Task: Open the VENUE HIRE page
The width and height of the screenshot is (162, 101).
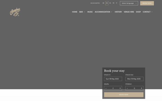Action: (x=129, y=12)
